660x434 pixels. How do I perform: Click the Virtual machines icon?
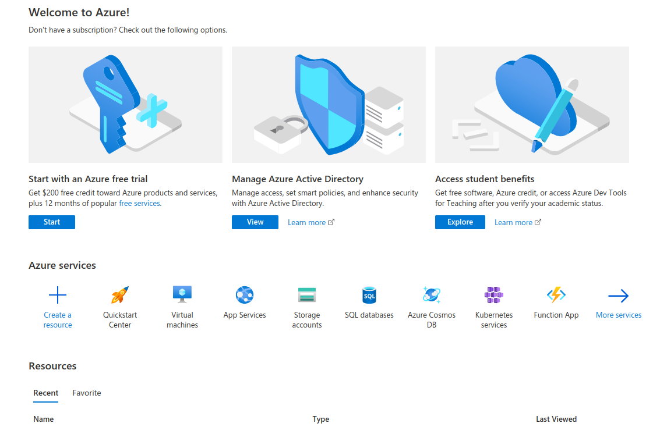coord(182,295)
